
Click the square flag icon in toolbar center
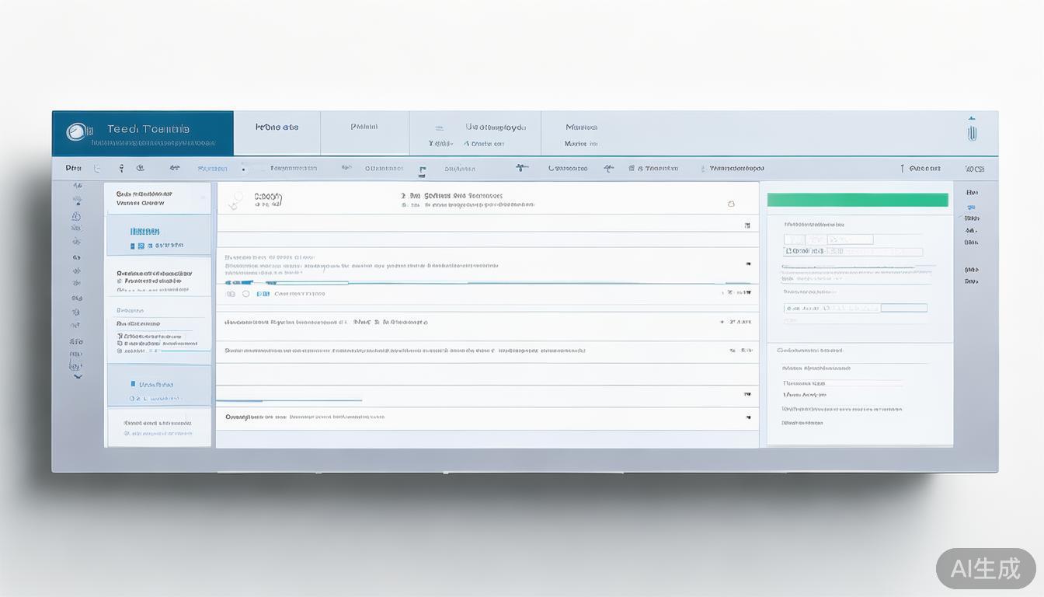pos(422,170)
